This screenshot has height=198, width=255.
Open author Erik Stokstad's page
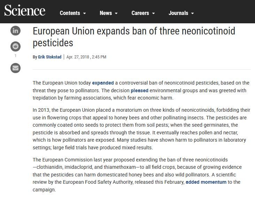click(49, 57)
